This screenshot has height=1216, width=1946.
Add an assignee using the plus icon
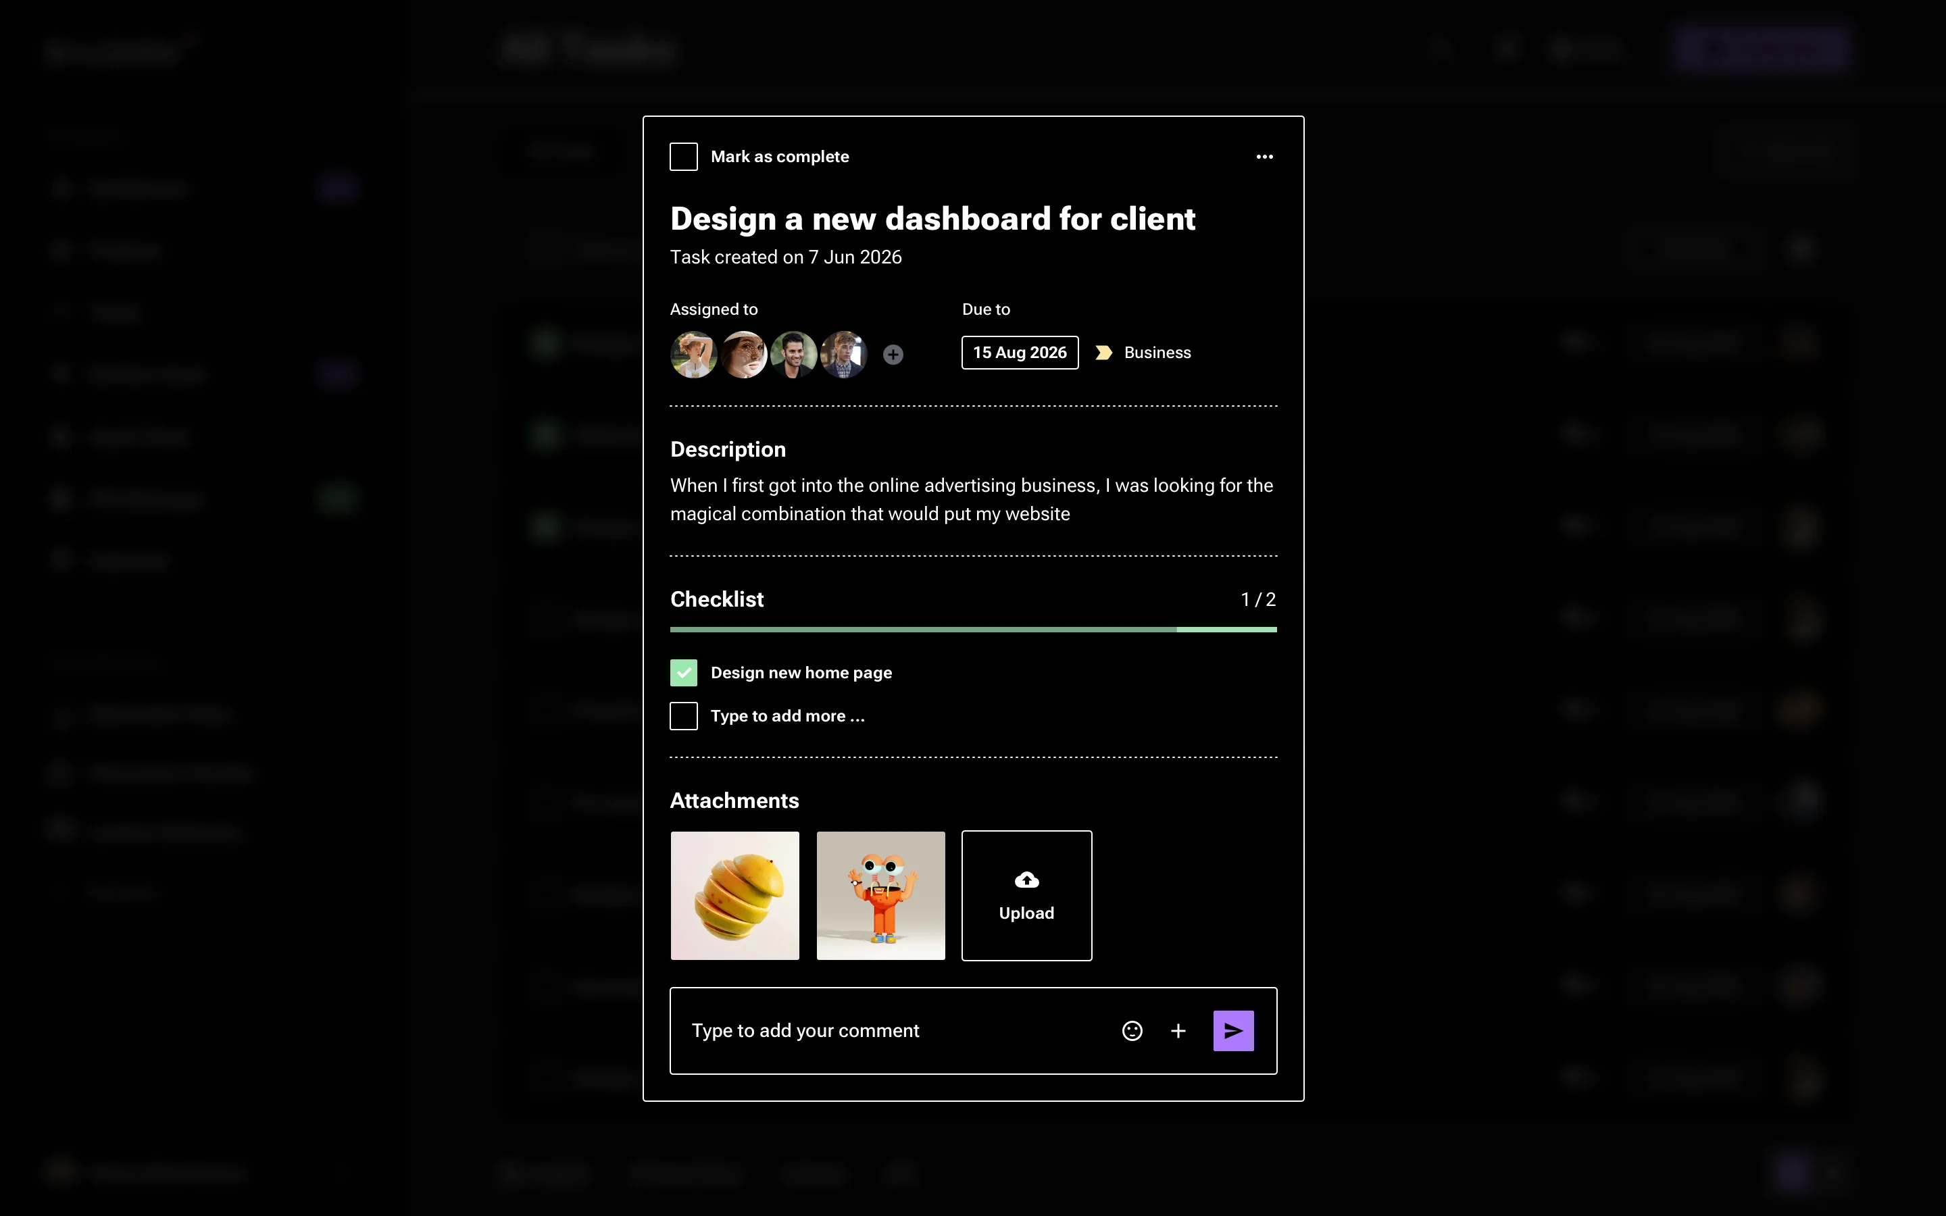[x=893, y=354]
